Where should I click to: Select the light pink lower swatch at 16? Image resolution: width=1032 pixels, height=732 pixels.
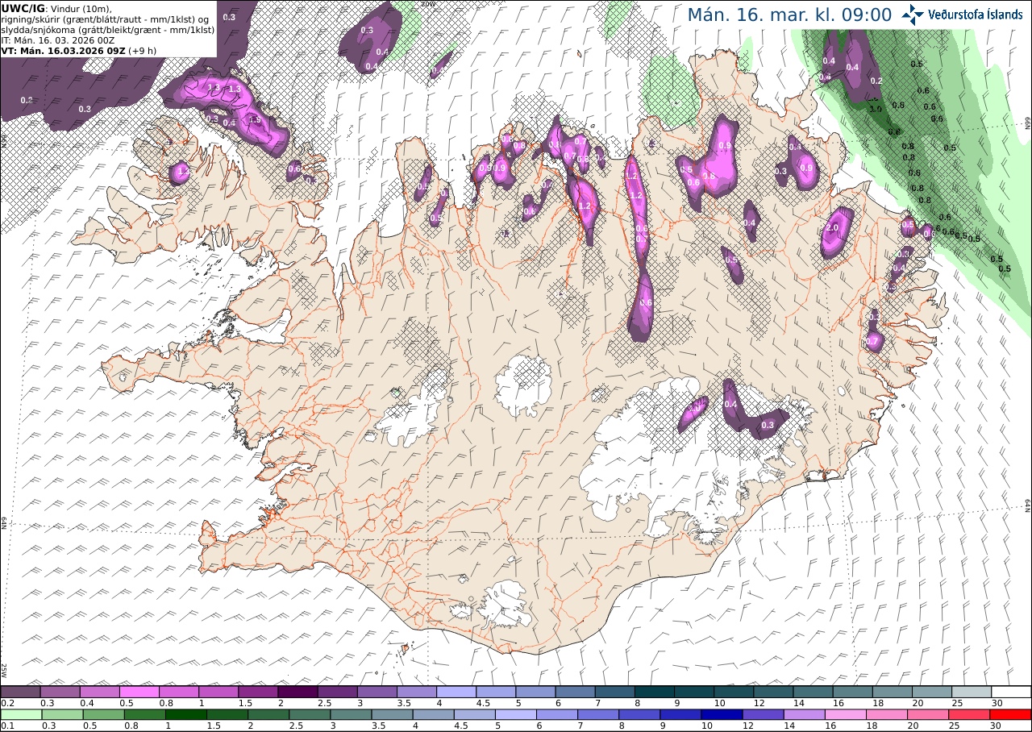coord(845,714)
